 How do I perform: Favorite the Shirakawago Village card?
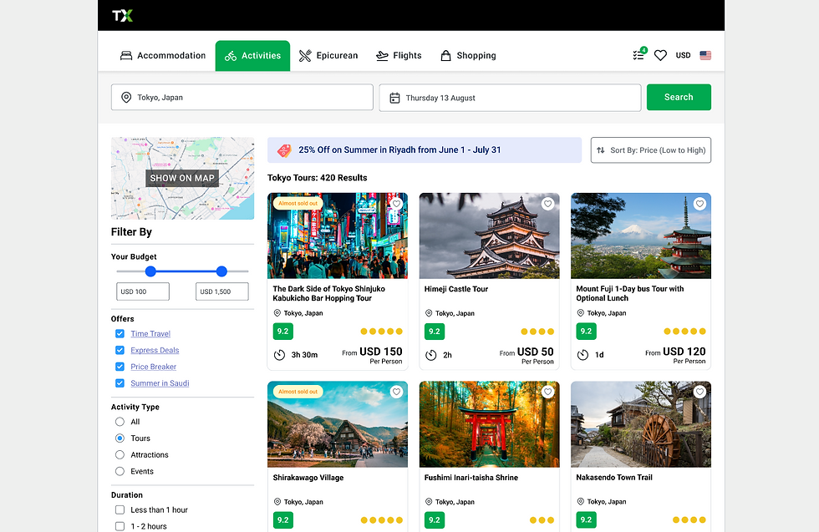(396, 392)
